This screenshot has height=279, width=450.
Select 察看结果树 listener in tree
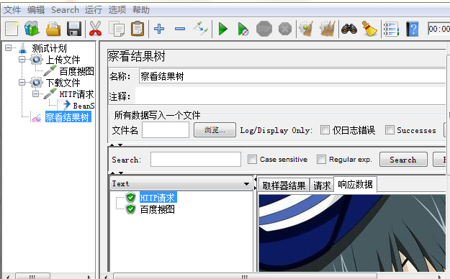click(68, 117)
